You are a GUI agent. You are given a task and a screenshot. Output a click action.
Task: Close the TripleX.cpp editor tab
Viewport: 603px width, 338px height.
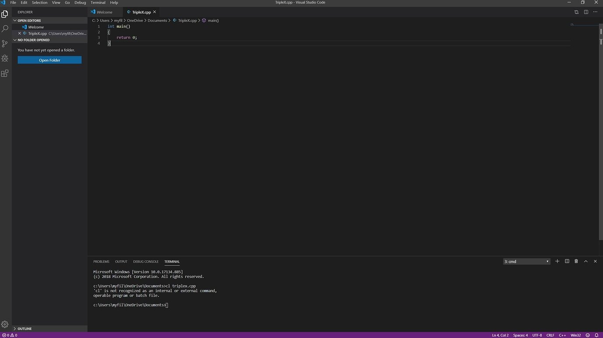[154, 12]
